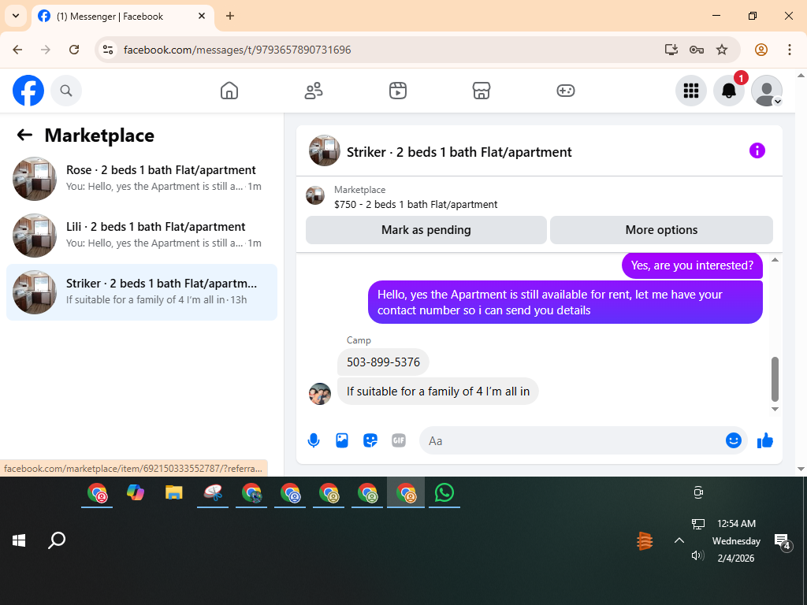Close the Messenger tab

(x=202, y=16)
